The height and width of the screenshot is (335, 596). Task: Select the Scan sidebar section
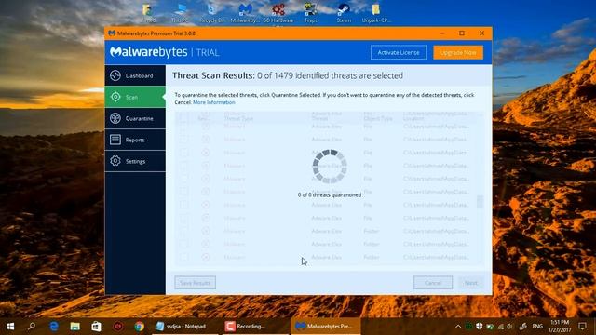[x=135, y=97]
